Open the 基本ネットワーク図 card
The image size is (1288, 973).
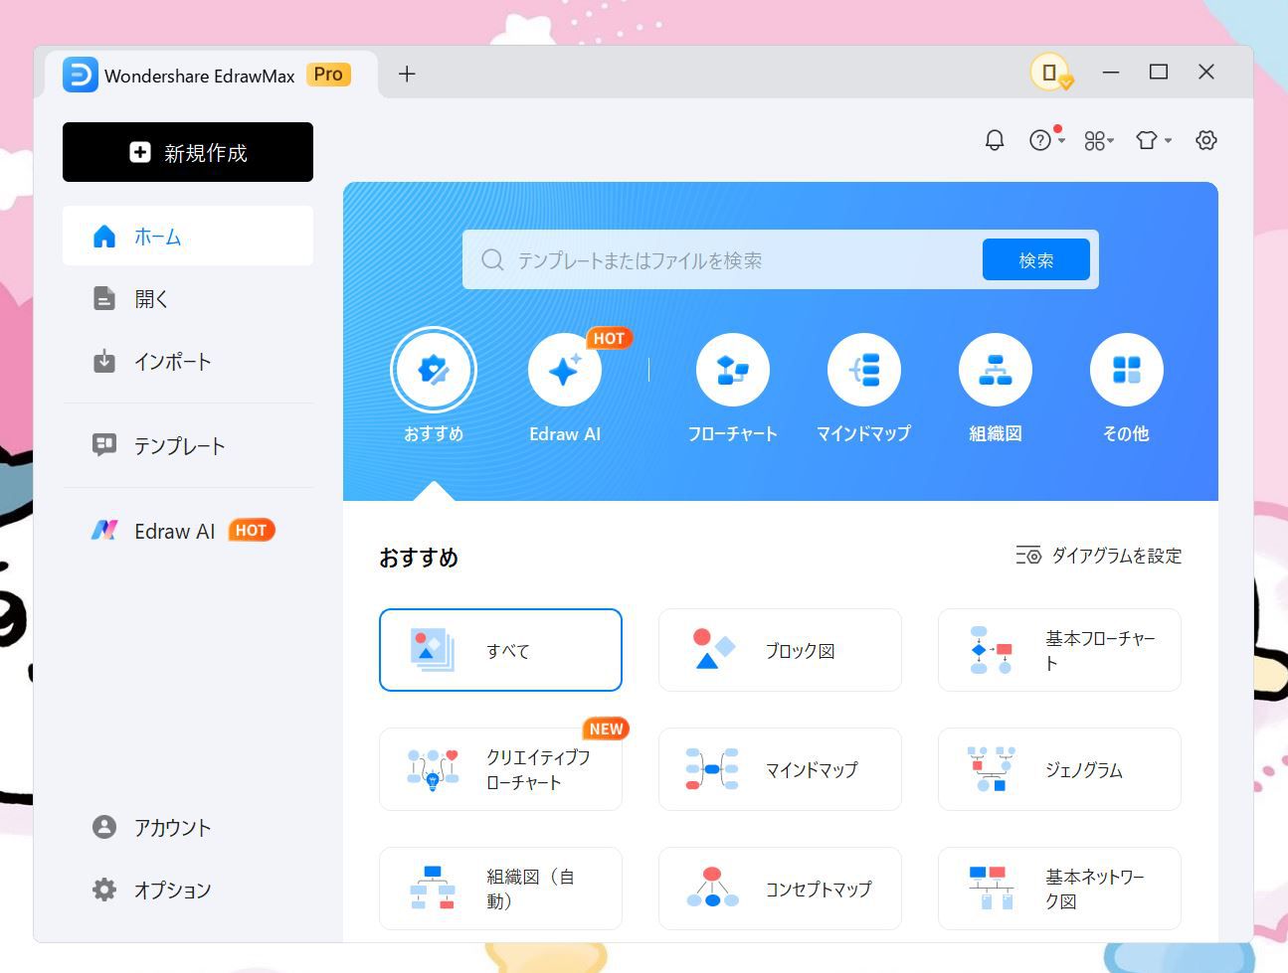pos(1059,889)
